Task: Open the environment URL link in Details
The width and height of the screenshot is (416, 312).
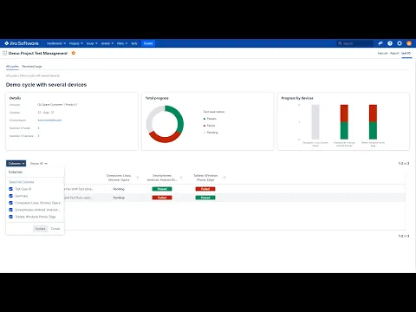Action: [x=49, y=120]
